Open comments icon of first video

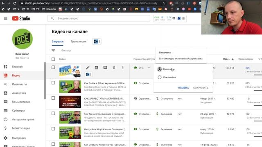[x=105, y=67]
